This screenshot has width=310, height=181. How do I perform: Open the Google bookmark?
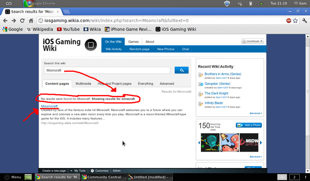pos(13,29)
